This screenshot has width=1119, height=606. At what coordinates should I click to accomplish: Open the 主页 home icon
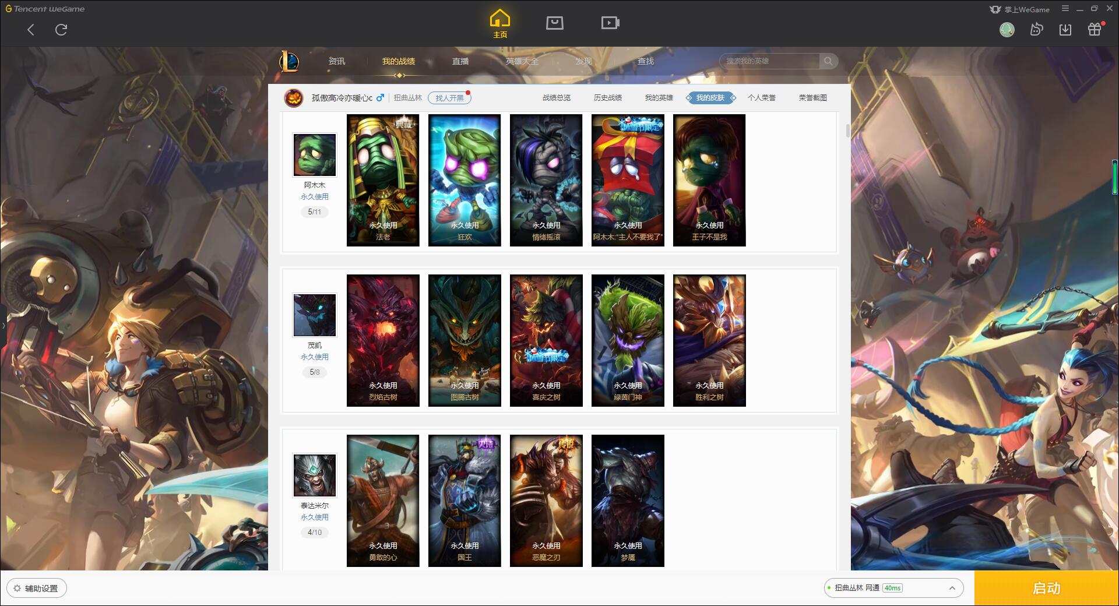point(500,24)
